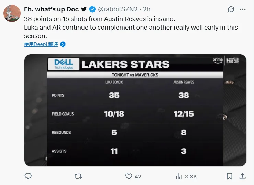
Task: Open the Bugs Bunny profile avatar
Action: (12, 14)
